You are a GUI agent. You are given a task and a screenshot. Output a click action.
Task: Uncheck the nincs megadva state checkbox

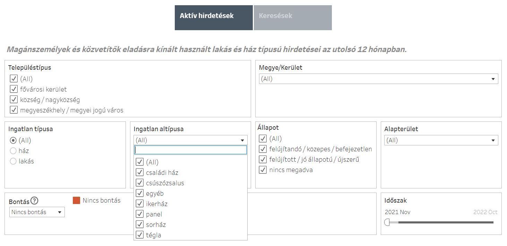click(x=263, y=170)
